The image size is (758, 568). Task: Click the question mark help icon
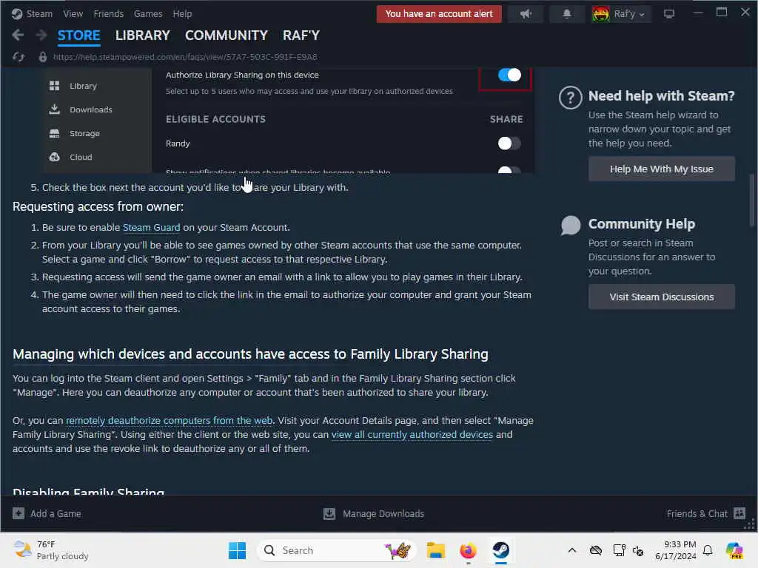point(571,98)
